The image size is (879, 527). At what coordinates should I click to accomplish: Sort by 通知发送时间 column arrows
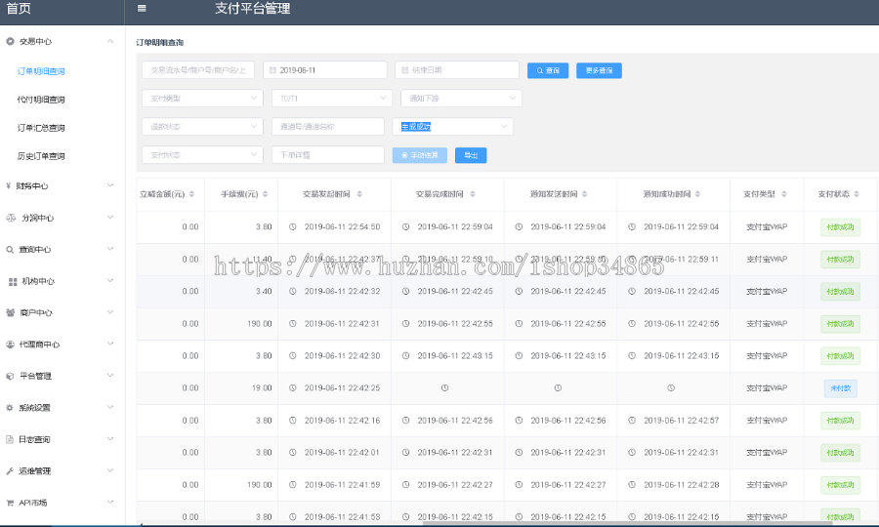585,194
